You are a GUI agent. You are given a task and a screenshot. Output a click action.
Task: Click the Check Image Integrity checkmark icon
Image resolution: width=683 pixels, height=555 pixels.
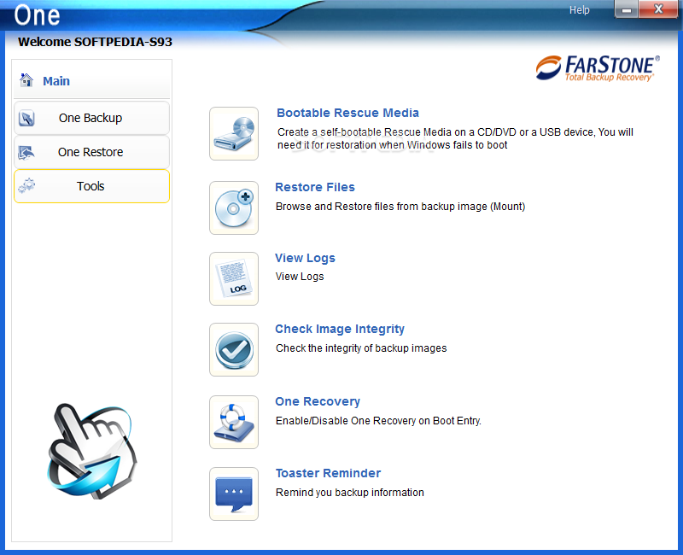pyautogui.click(x=234, y=349)
